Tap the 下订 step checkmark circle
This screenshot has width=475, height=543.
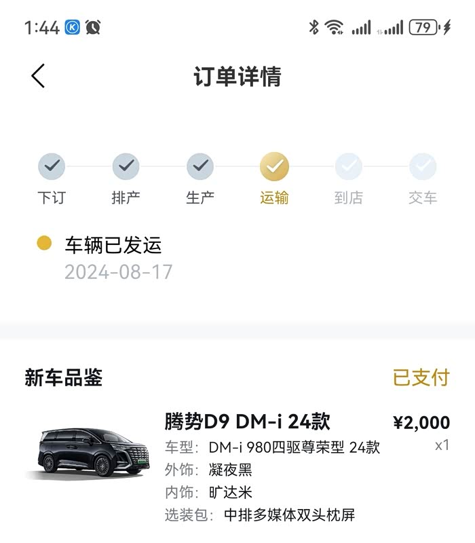click(x=52, y=166)
